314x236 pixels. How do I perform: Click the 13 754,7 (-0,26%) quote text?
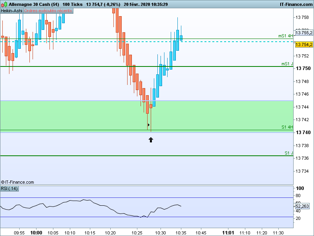click(103, 4)
